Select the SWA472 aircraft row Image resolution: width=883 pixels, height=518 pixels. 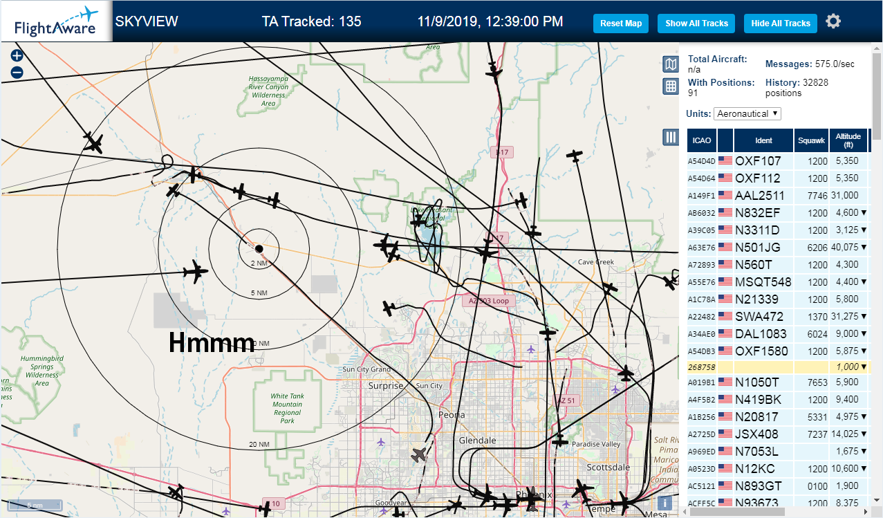pos(779,316)
